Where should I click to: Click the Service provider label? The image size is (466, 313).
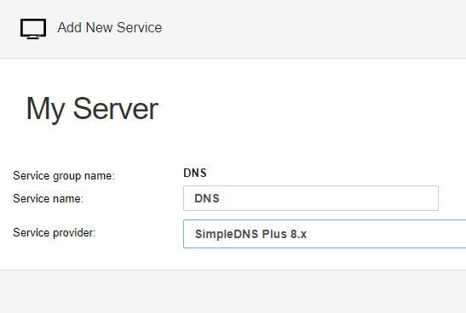coord(54,232)
